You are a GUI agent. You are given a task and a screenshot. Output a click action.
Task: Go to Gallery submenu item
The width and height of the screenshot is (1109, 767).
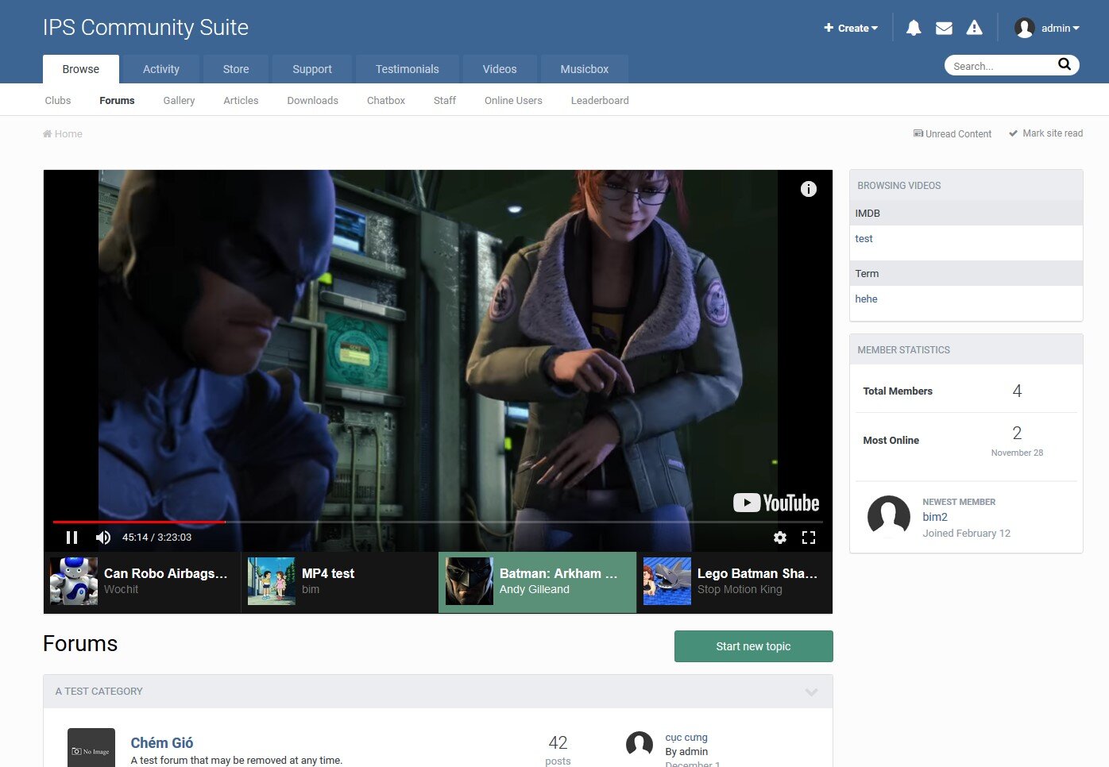(x=179, y=100)
